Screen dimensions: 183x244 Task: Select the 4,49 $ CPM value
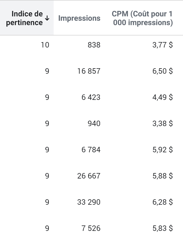click(x=163, y=97)
